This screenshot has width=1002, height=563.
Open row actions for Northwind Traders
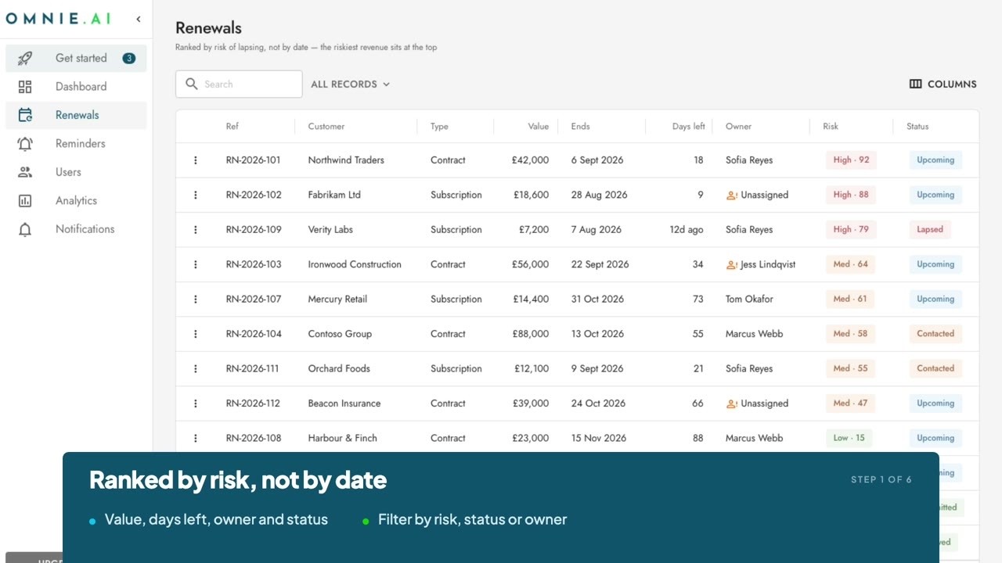pos(196,160)
